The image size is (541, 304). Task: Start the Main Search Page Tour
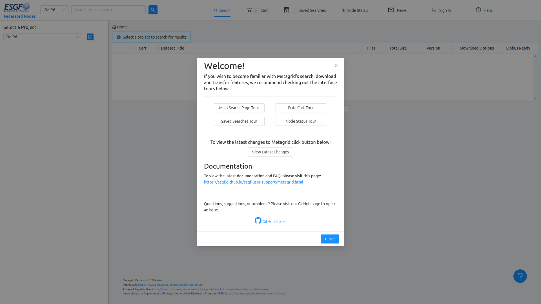[239, 108]
